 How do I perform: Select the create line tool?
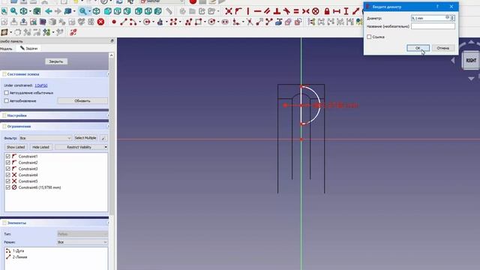click(123, 22)
